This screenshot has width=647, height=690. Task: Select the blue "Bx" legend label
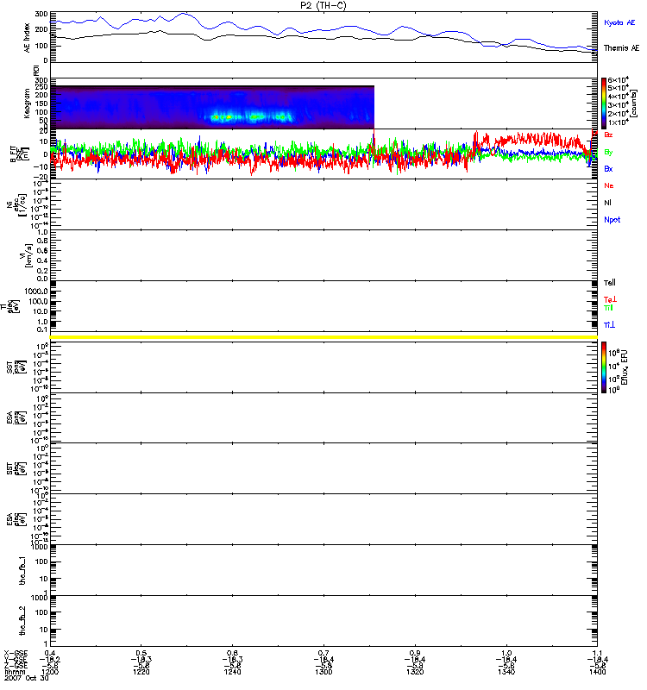(x=608, y=168)
